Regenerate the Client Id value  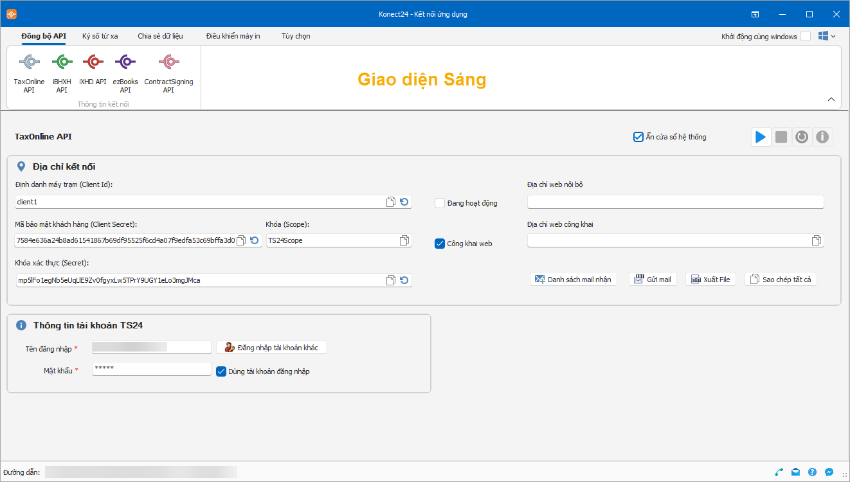(x=404, y=202)
